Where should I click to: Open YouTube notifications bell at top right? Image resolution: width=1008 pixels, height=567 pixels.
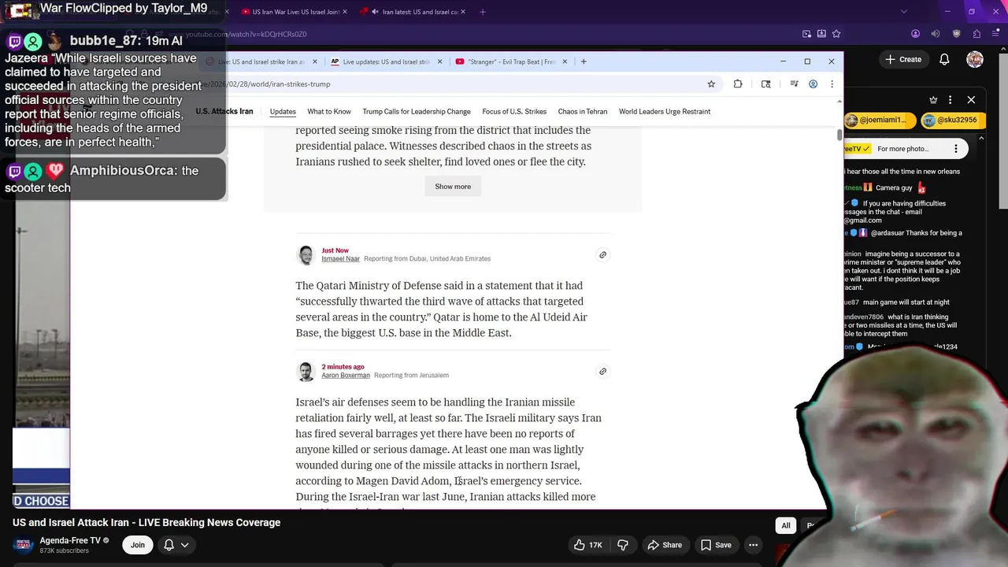[944, 59]
